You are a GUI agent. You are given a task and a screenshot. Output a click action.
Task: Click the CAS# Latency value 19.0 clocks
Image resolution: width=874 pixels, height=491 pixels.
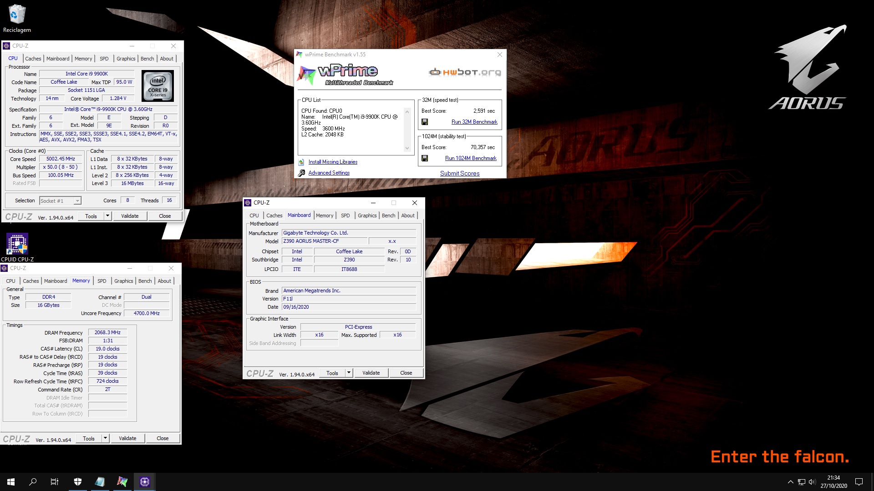(x=107, y=349)
